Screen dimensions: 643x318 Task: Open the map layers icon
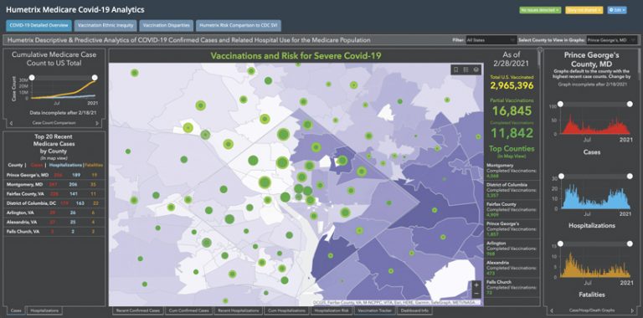pos(476,69)
